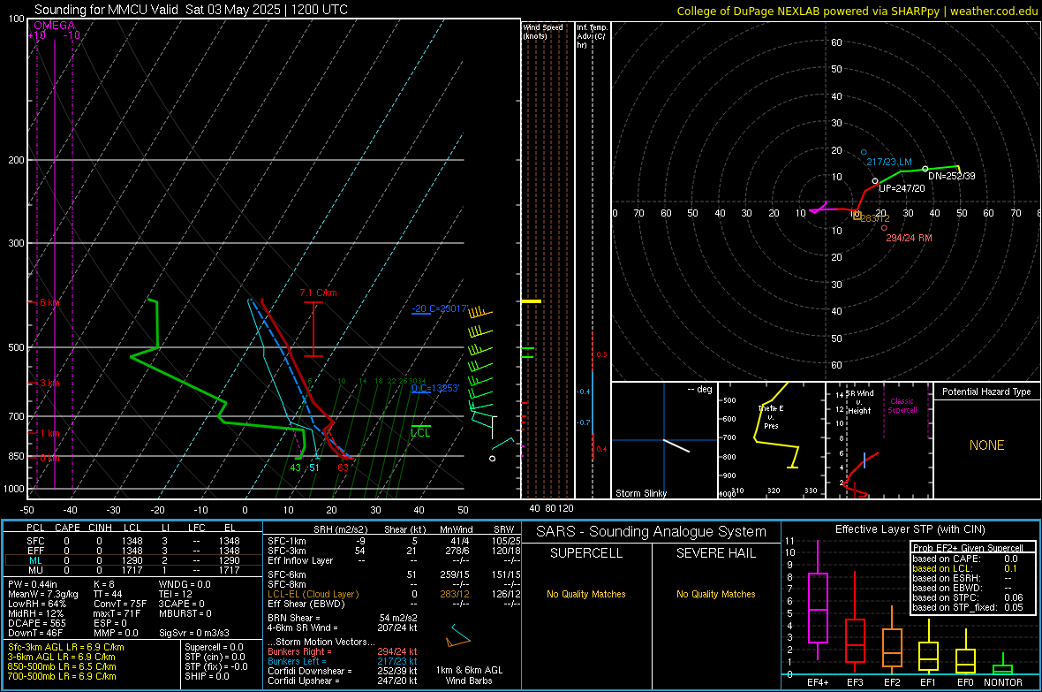Click the 0 C=13253' freezing level label

click(x=435, y=388)
